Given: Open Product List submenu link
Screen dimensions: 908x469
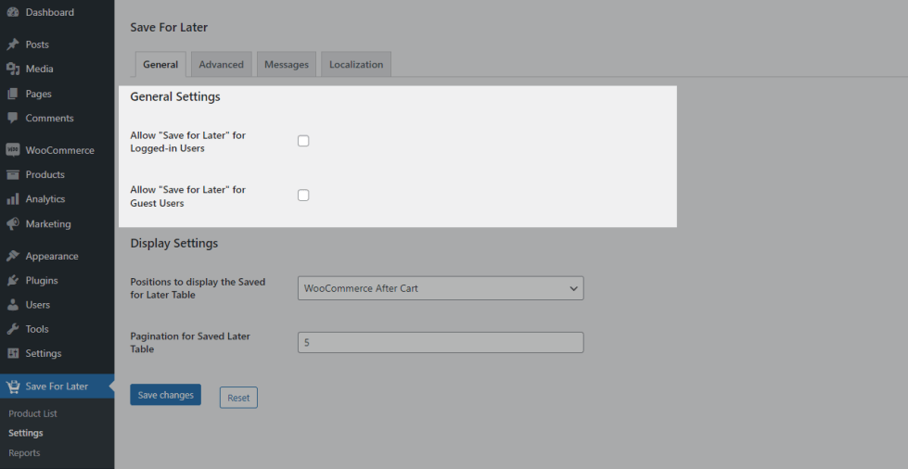Looking at the screenshot, I should [33, 413].
